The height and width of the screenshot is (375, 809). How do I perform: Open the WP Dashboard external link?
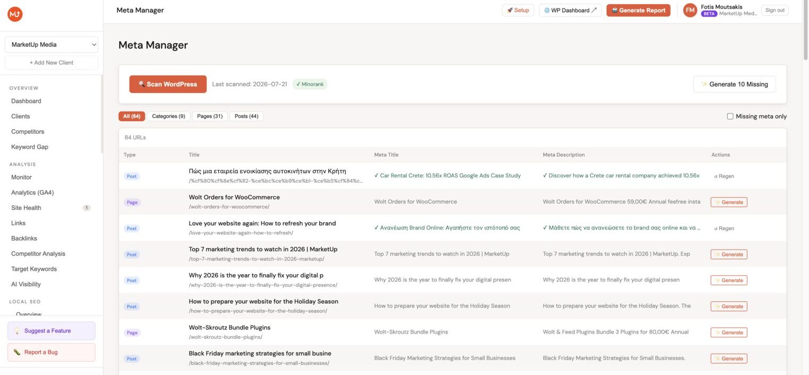tap(570, 10)
